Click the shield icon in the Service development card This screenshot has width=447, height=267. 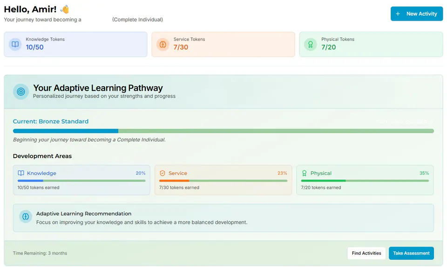point(163,173)
